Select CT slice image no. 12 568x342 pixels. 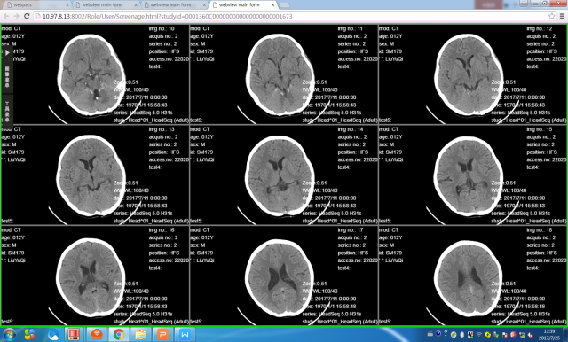473,74
